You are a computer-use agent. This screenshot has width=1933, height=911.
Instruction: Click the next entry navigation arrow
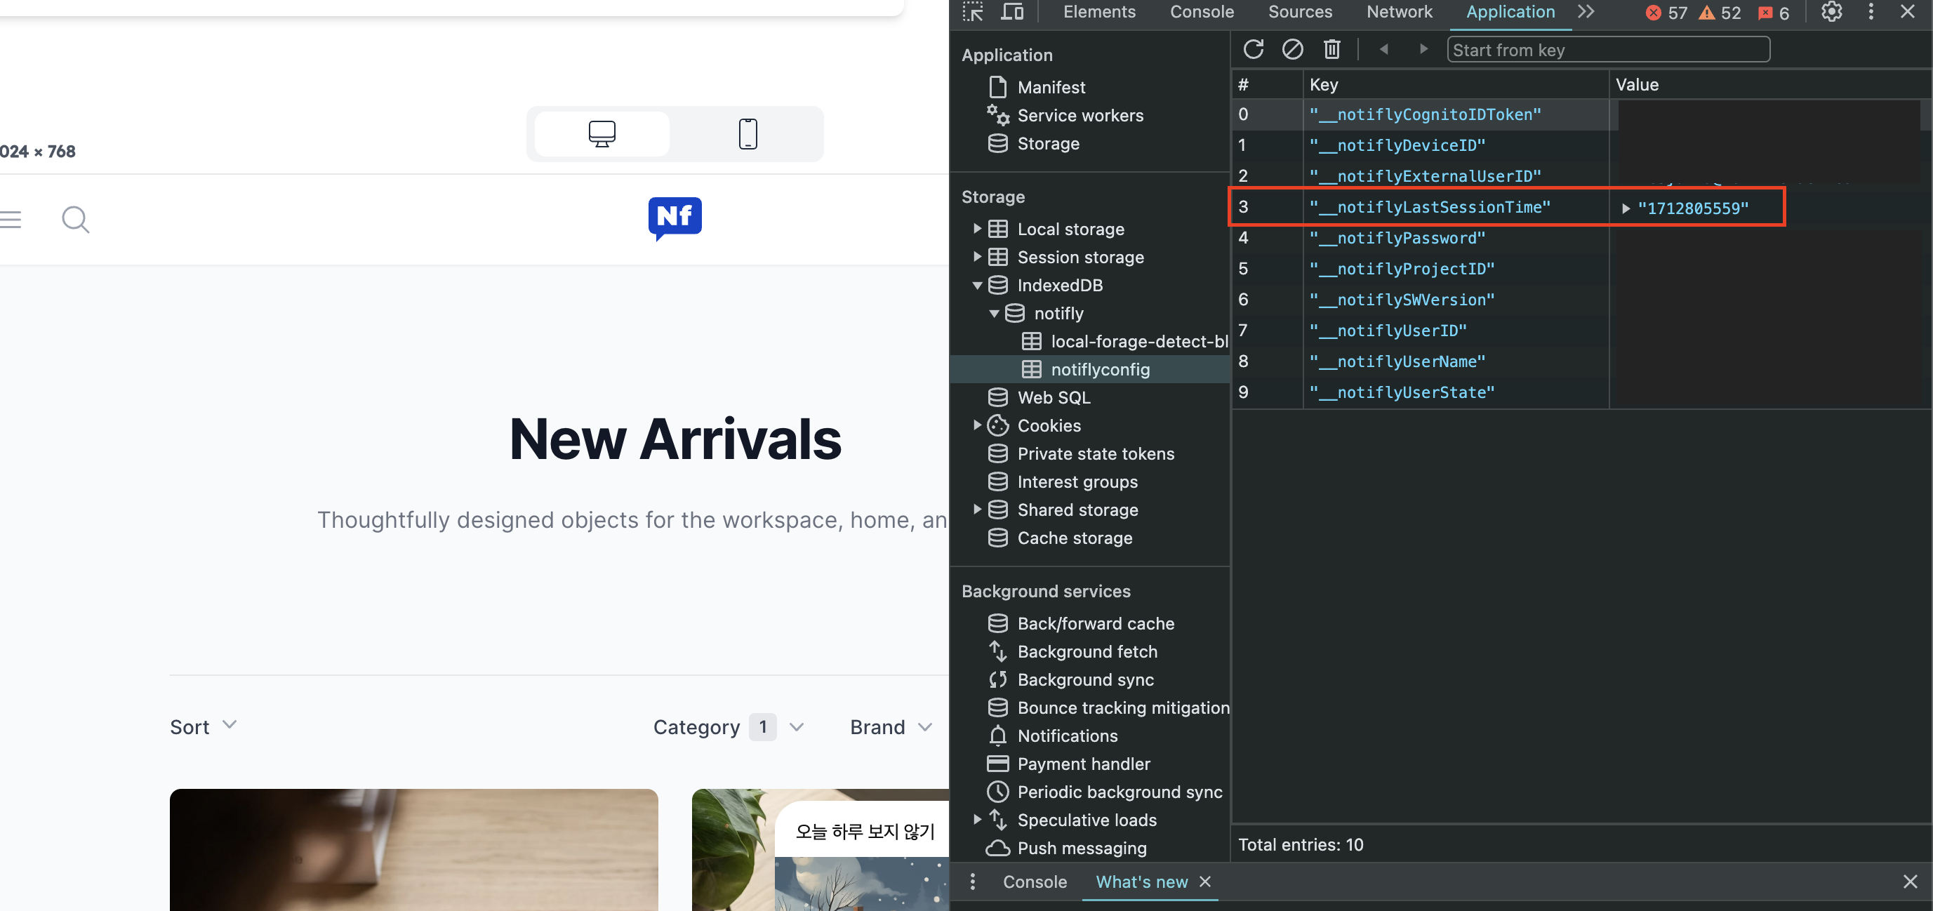click(1424, 49)
